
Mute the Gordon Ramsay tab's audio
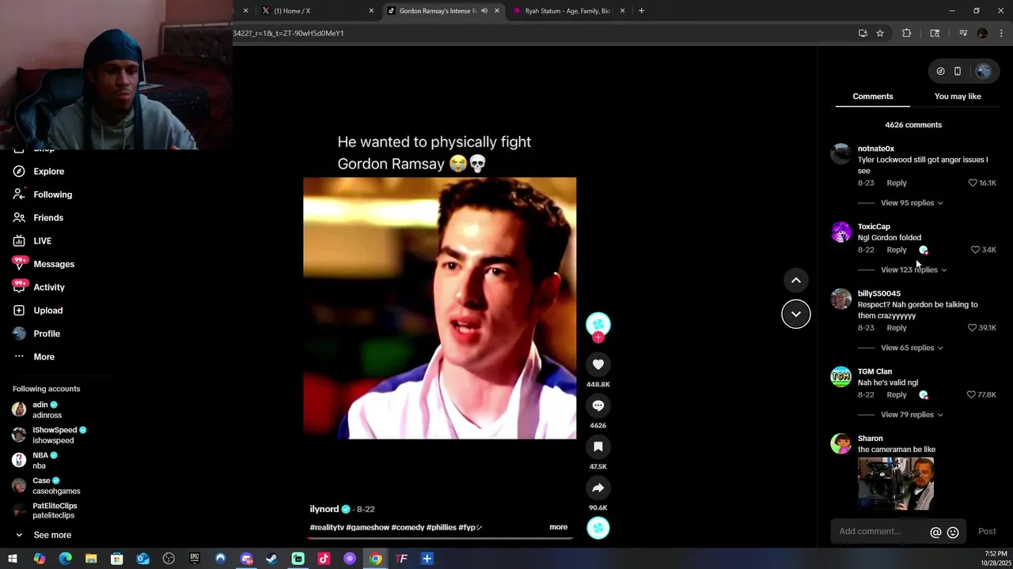(x=484, y=11)
